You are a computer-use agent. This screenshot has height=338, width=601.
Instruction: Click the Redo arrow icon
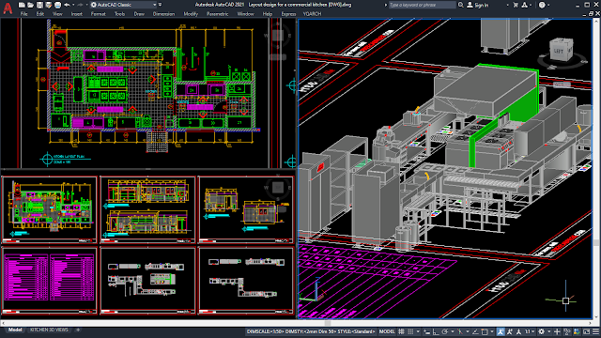coord(80,5)
